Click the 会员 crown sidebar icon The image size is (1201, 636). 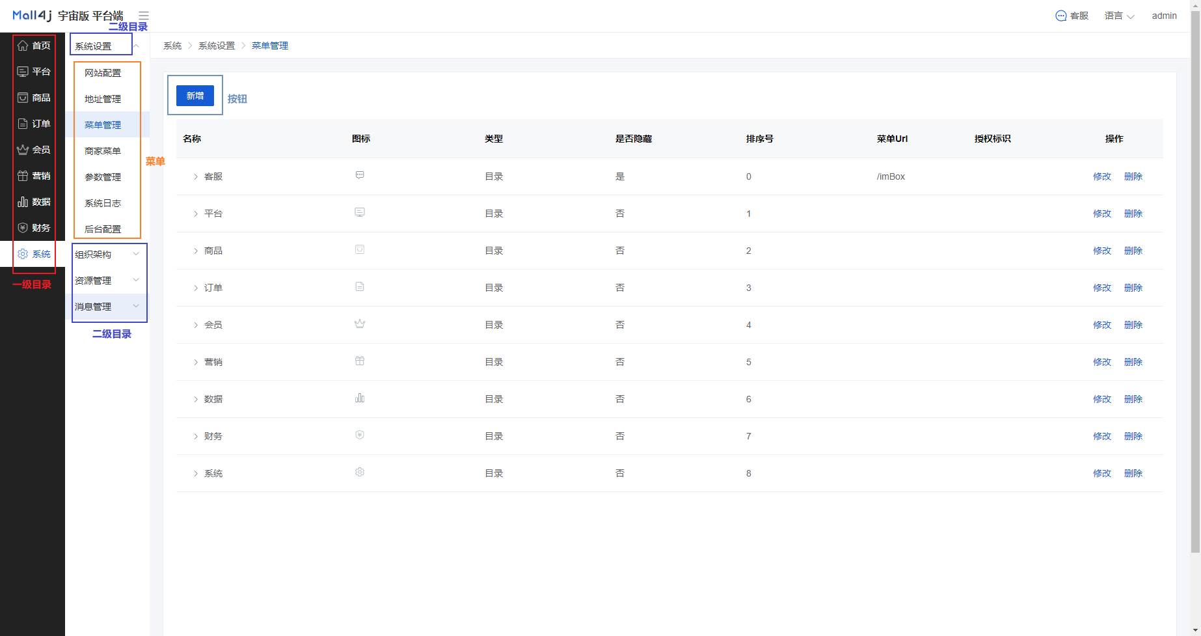coord(23,150)
